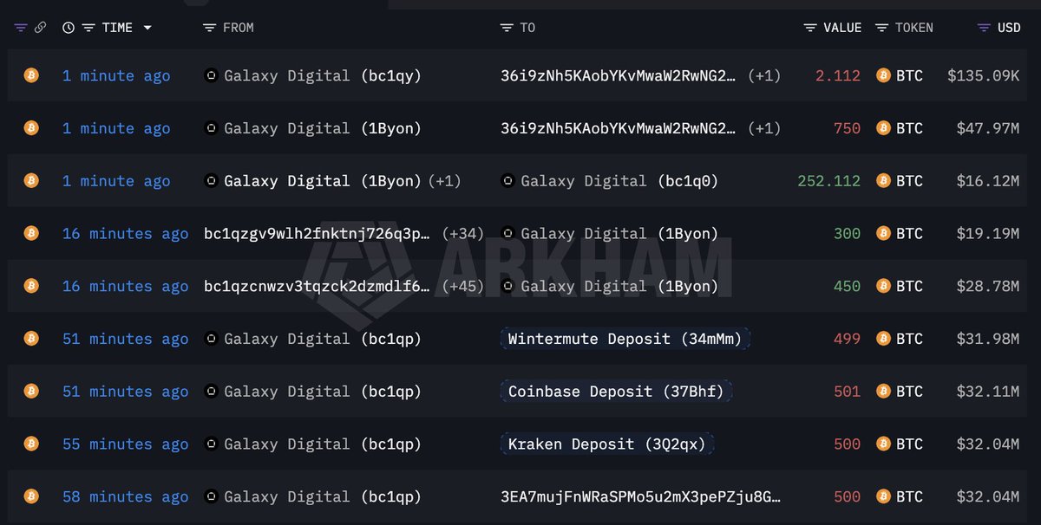Viewport: 1041px width, 525px height.
Task: Open the filter icon left of the link icon
Action: point(21,28)
